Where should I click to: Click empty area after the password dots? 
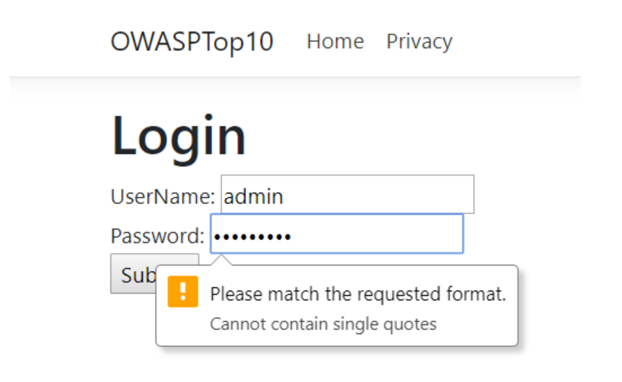click(391, 235)
